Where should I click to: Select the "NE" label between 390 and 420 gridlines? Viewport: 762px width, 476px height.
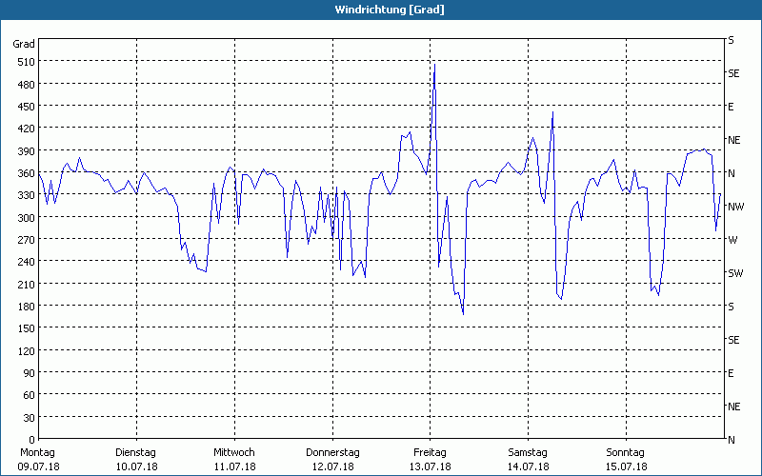[733, 140]
